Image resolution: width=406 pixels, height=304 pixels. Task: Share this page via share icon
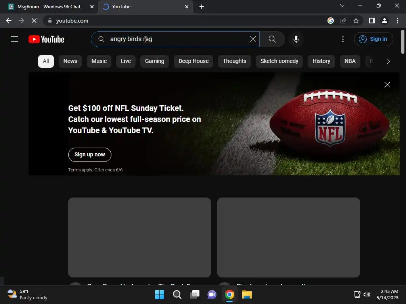tap(343, 21)
